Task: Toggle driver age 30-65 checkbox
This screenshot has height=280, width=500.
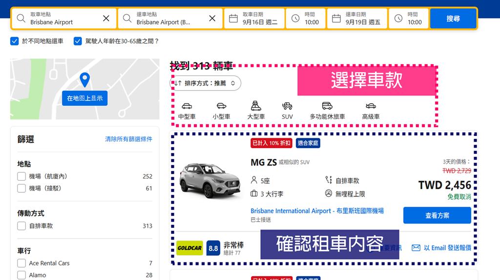Action: tap(78, 41)
